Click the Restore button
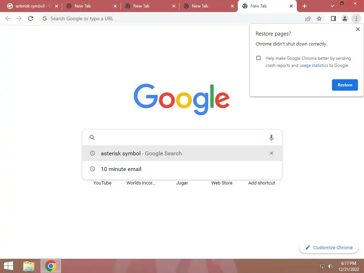364x273 pixels. tap(345, 85)
